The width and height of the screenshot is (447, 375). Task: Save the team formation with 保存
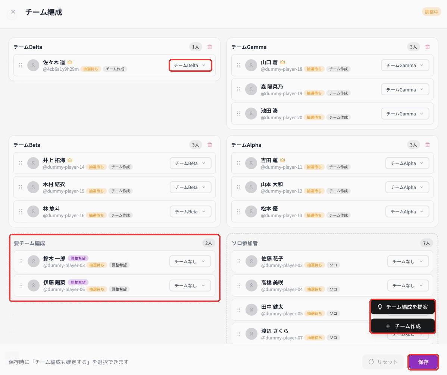(x=423, y=362)
